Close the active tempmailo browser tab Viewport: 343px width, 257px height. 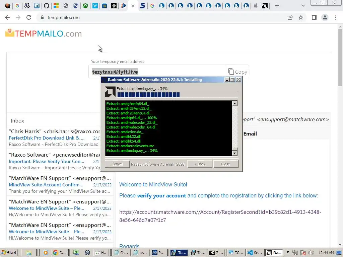[133, 6]
